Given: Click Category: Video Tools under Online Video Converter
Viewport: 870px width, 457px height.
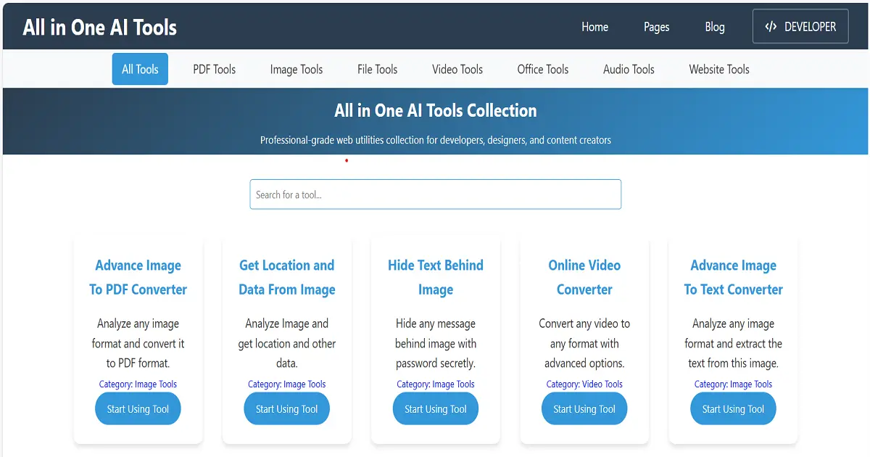Looking at the screenshot, I should [584, 384].
